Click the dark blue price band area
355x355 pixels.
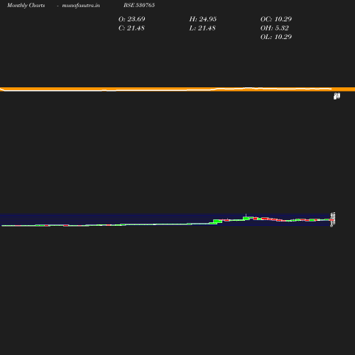click(165, 219)
